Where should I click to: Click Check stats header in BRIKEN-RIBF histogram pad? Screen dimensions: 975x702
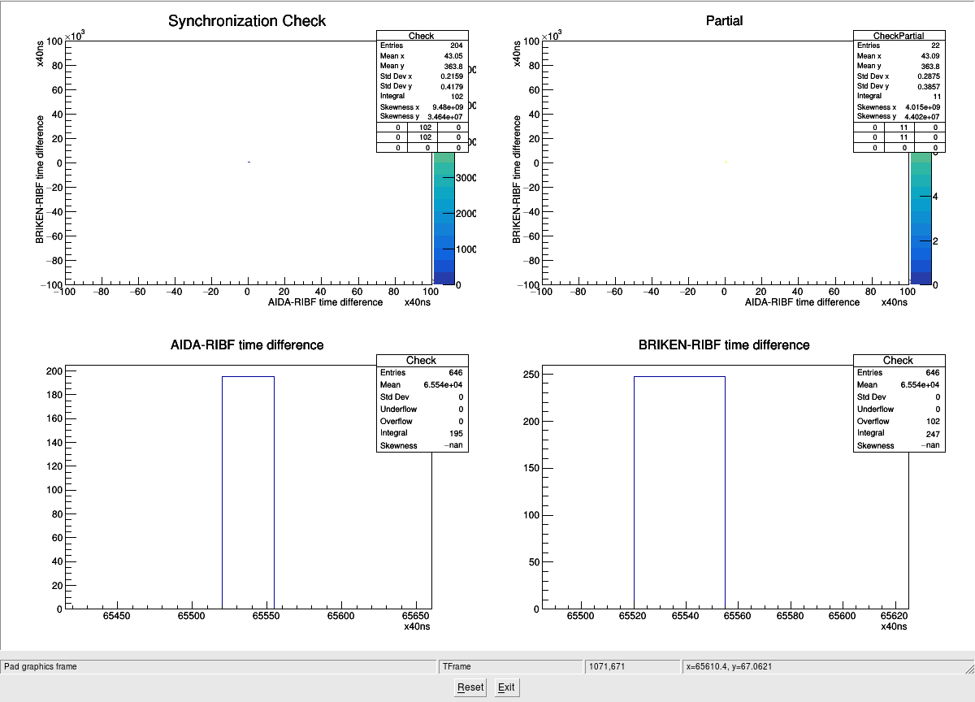tap(899, 360)
